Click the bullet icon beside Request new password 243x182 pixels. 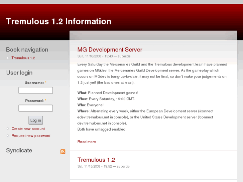pos(8,136)
